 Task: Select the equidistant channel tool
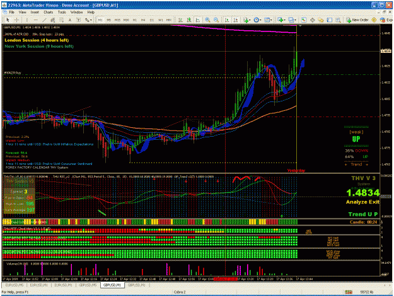tap(53, 20)
